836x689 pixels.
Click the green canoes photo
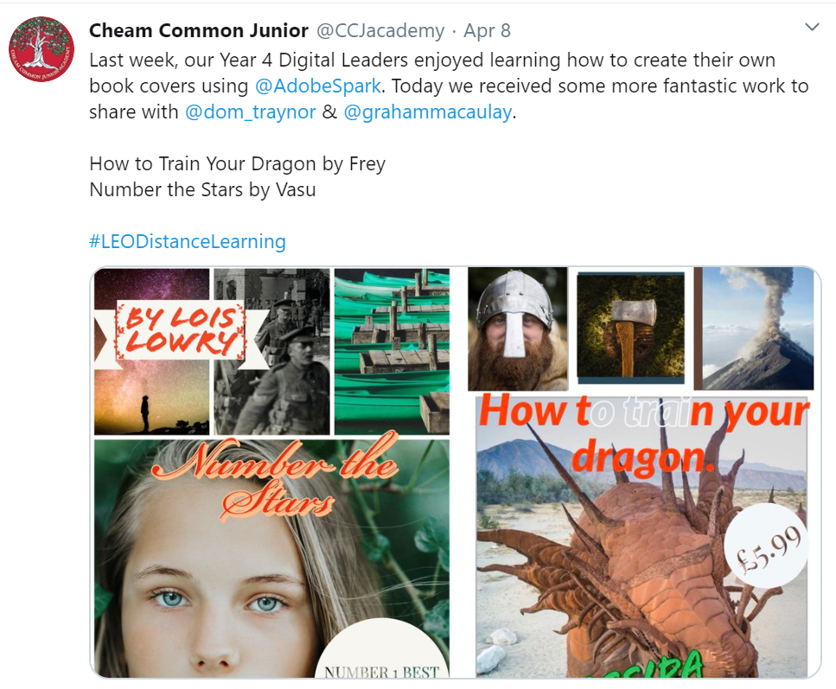(x=392, y=352)
